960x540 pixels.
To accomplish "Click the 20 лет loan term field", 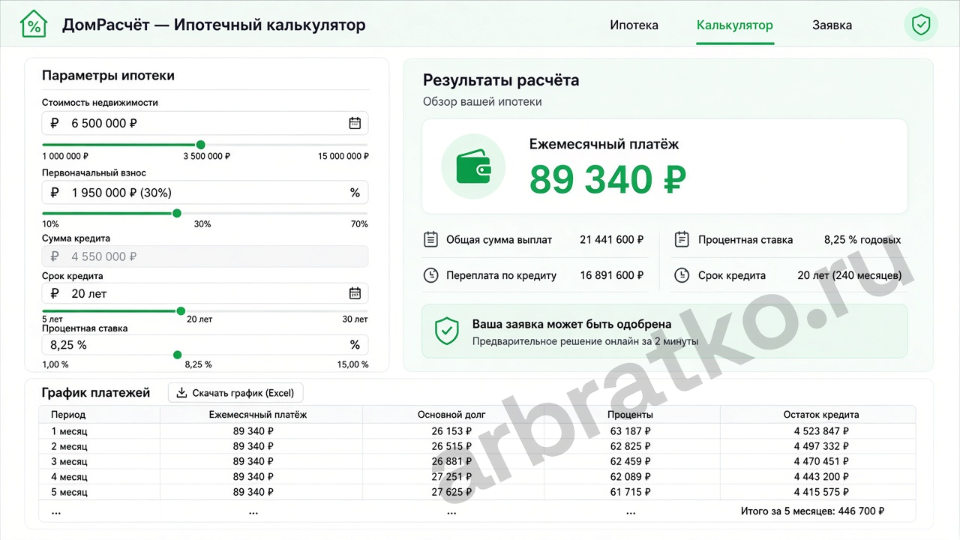I will click(205, 293).
